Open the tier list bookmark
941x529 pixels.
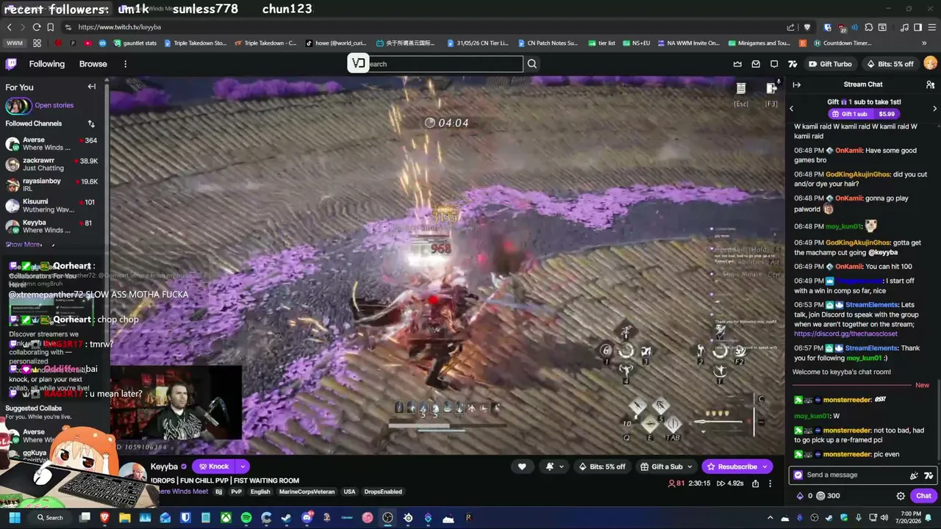[x=601, y=43]
